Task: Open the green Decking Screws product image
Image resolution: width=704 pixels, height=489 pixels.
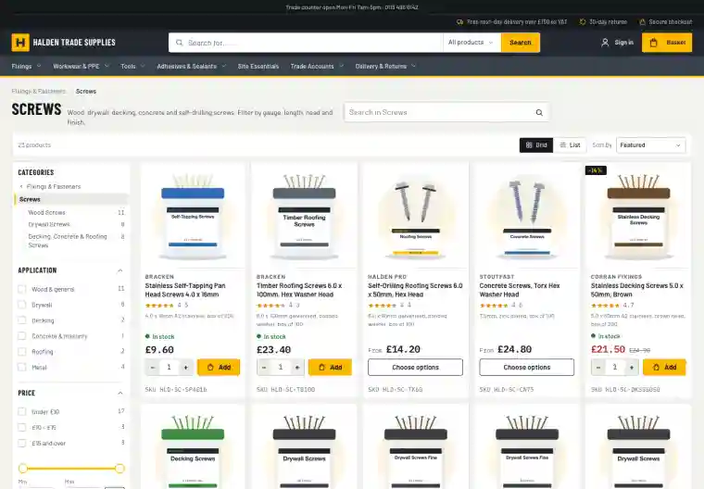Action: pos(193,449)
